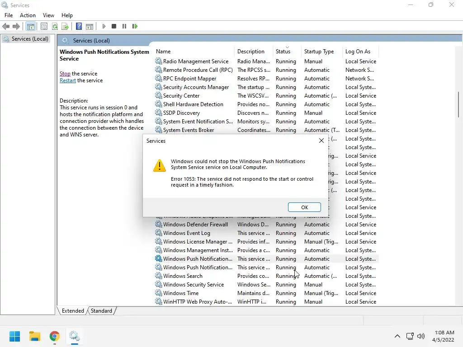
Task: Click the Services app taskbar icon
Action: pos(75,336)
